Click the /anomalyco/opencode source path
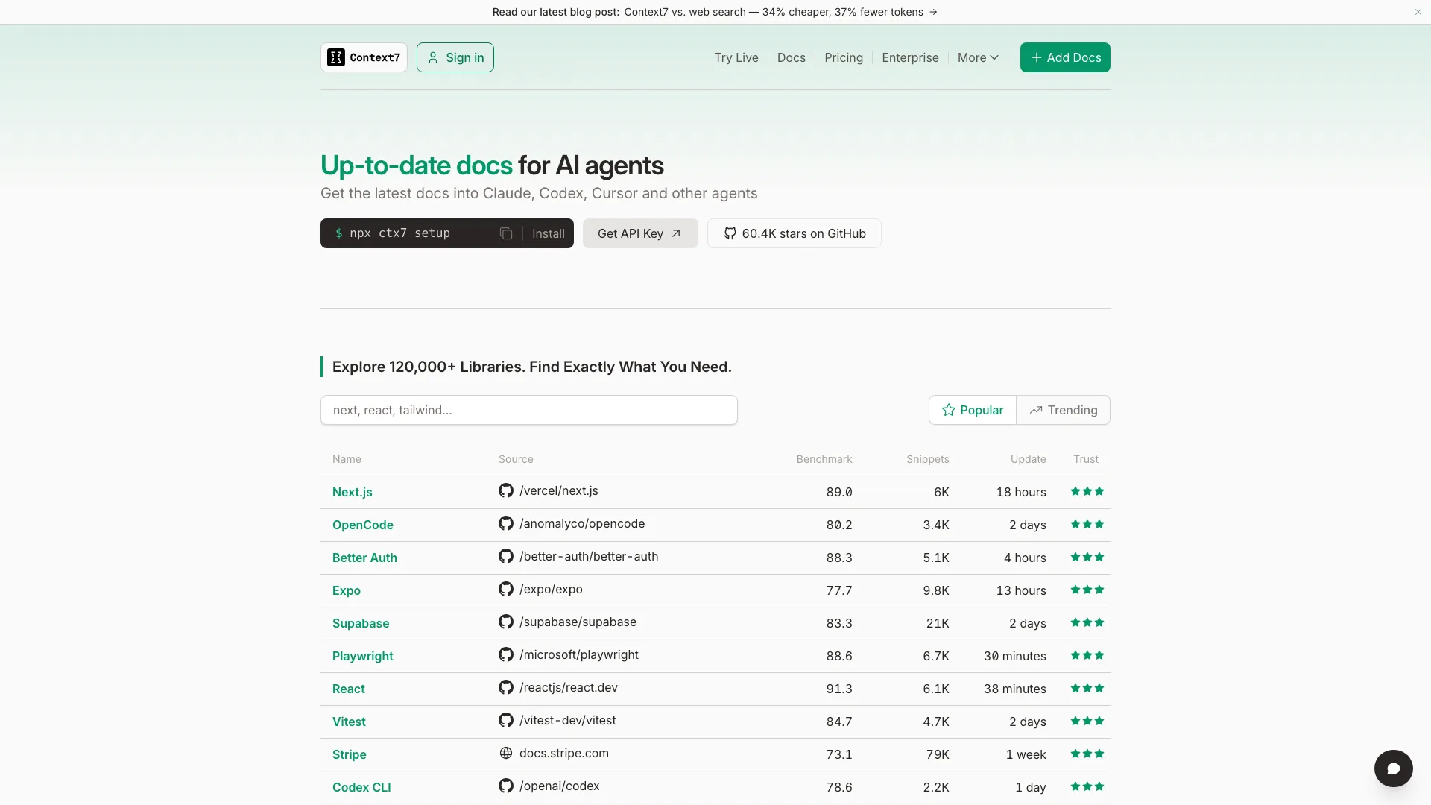The width and height of the screenshot is (1431, 805). (582, 523)
